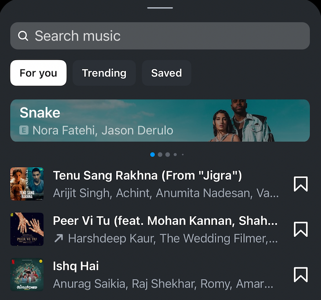Save Tenu Sang Rakhna with bookmark icon

[300, 184]
